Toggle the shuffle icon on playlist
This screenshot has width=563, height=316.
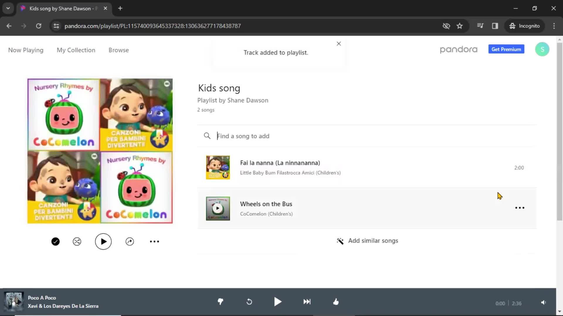pyautogui.click(x=77, y=241)
